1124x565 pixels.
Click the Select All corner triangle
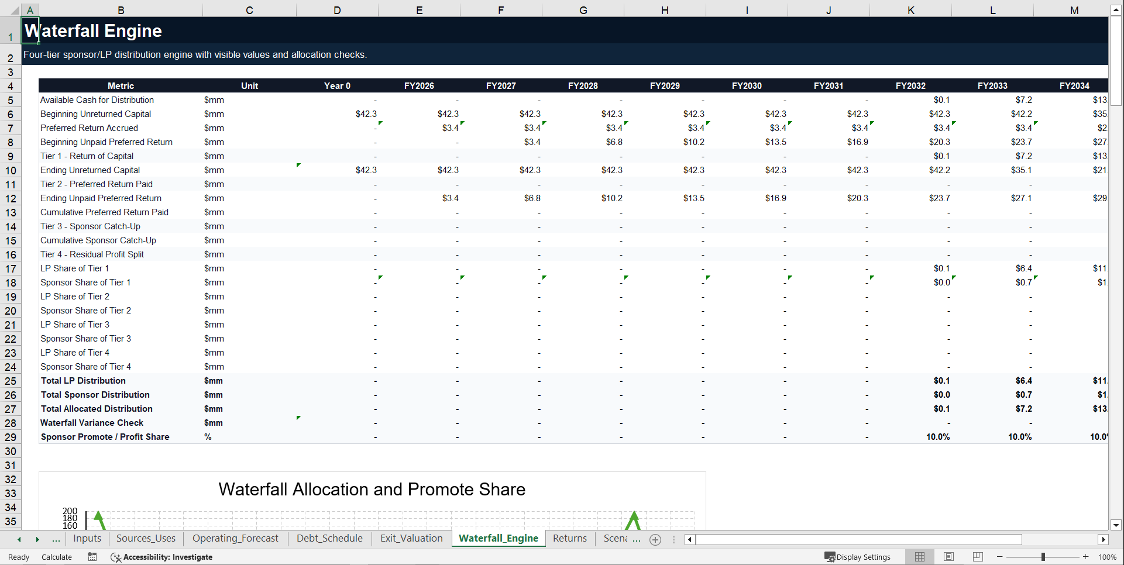(x=15, y=10)
